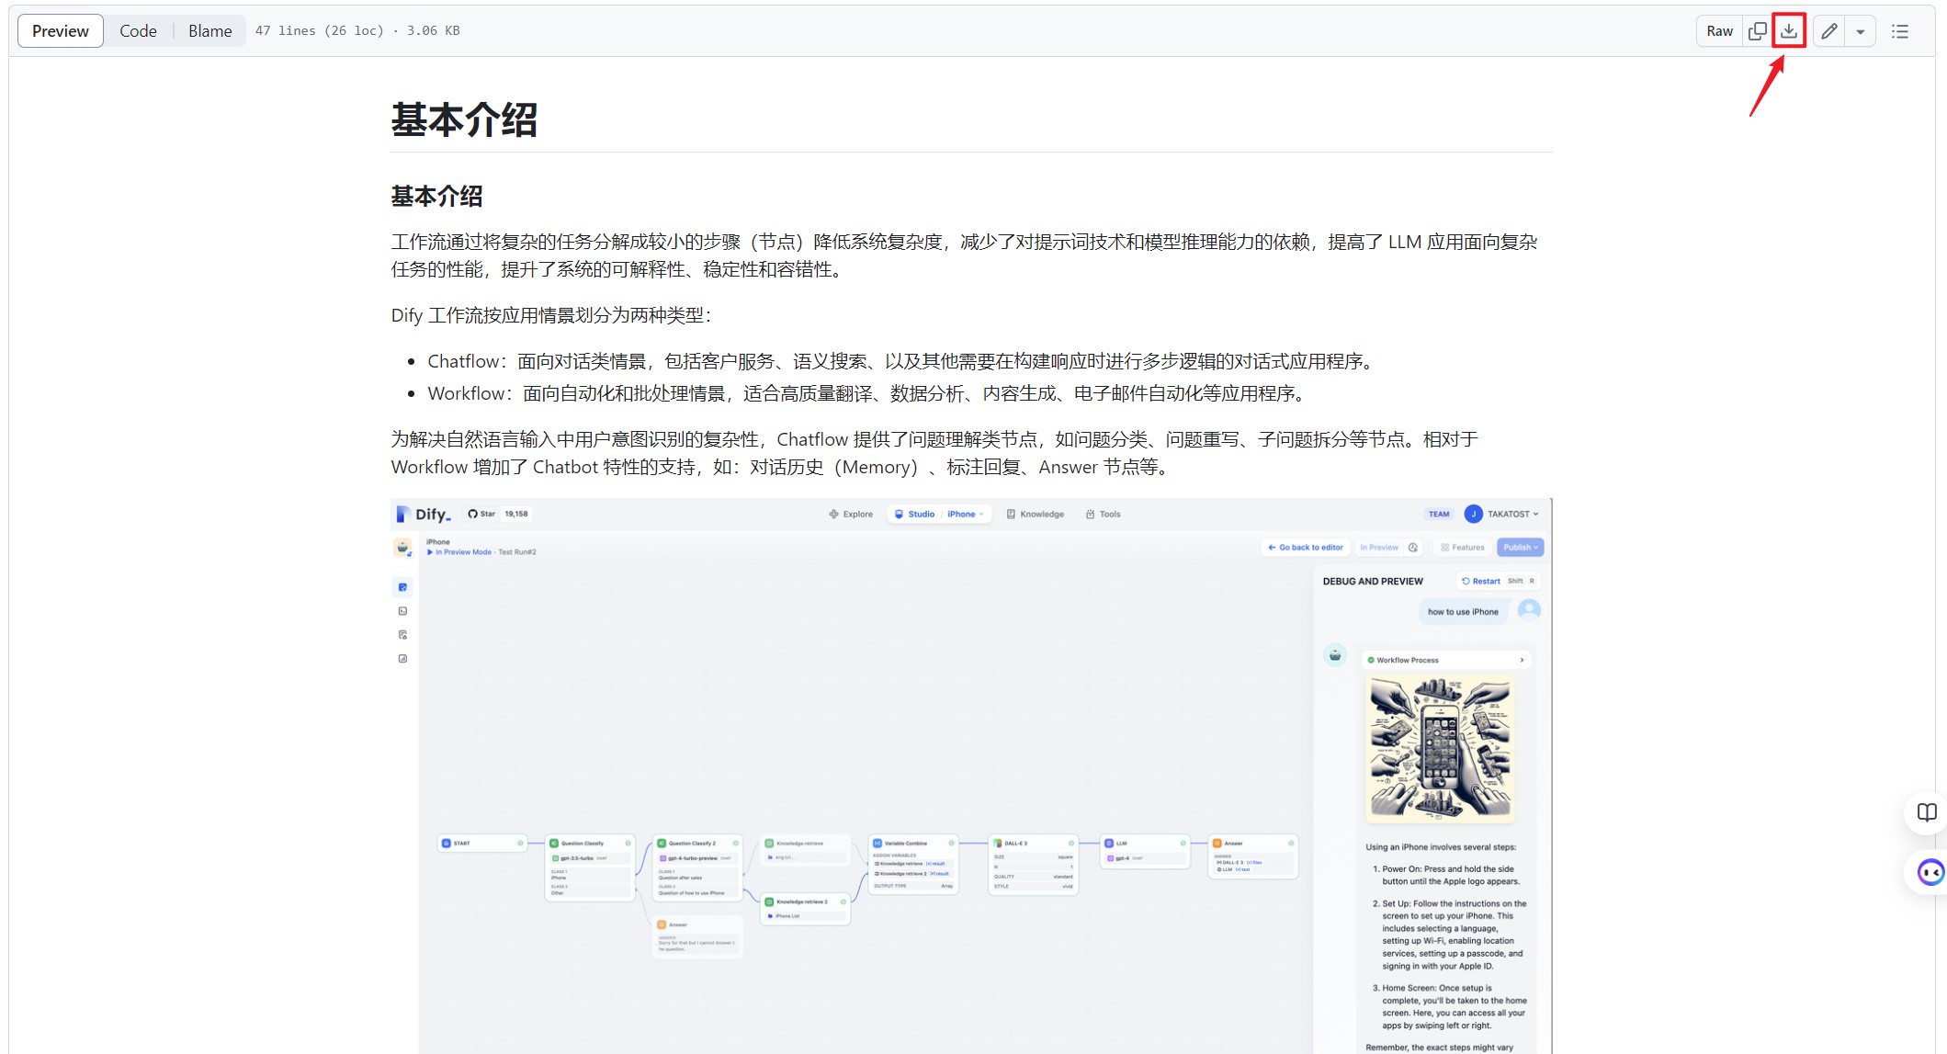Edit file with pencil icon

coord(1828,30)
